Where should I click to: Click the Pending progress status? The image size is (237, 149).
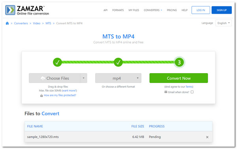155,137
